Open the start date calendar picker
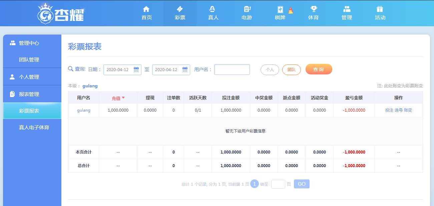 [136, 70]
